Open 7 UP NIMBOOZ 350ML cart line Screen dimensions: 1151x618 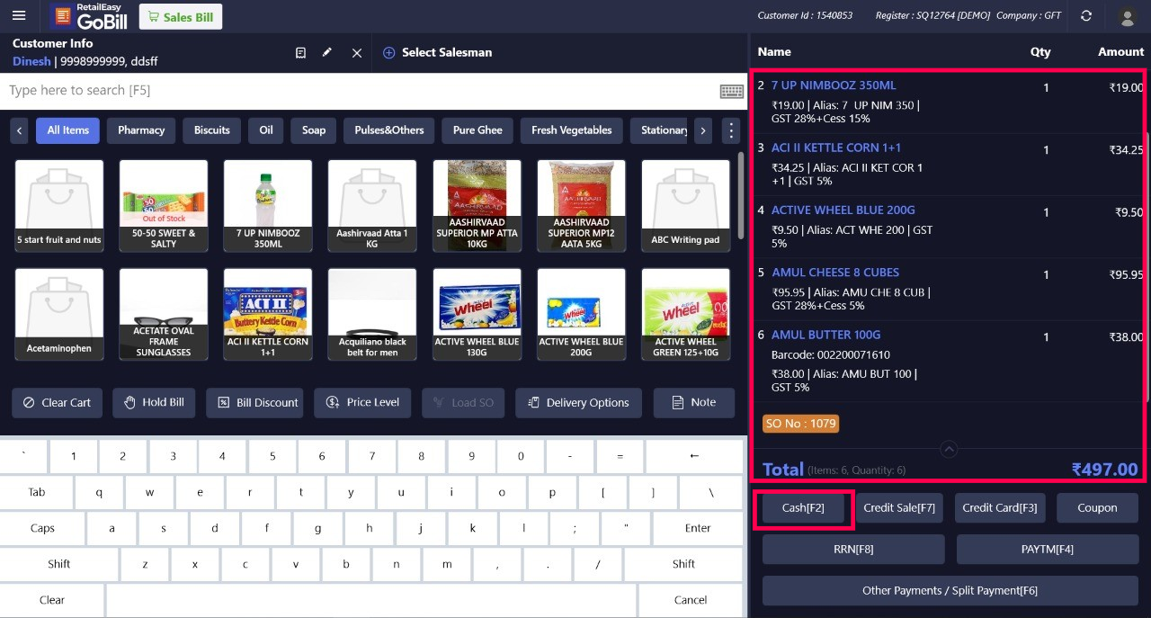pyautogui.click(x=949, y=103)
